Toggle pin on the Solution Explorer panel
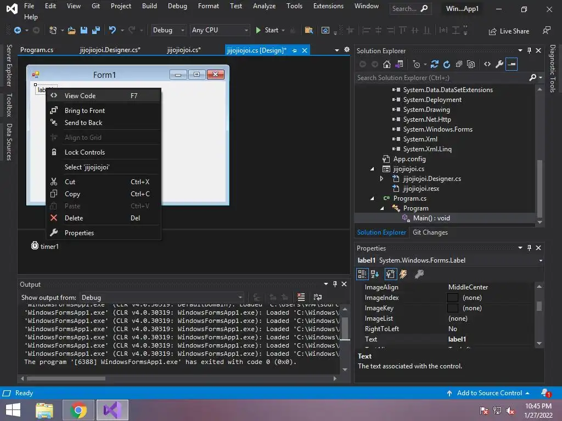This screenshot has width=562, height=421. (x=530, y=50)
